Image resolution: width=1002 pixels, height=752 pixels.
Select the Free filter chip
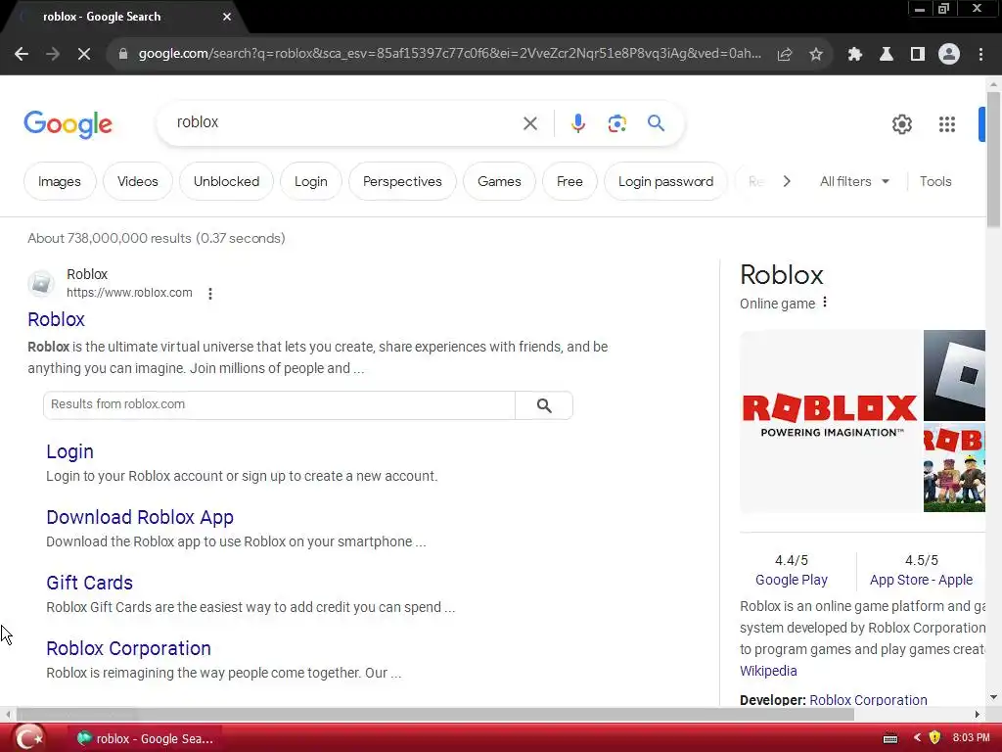(x=569, y=181)
